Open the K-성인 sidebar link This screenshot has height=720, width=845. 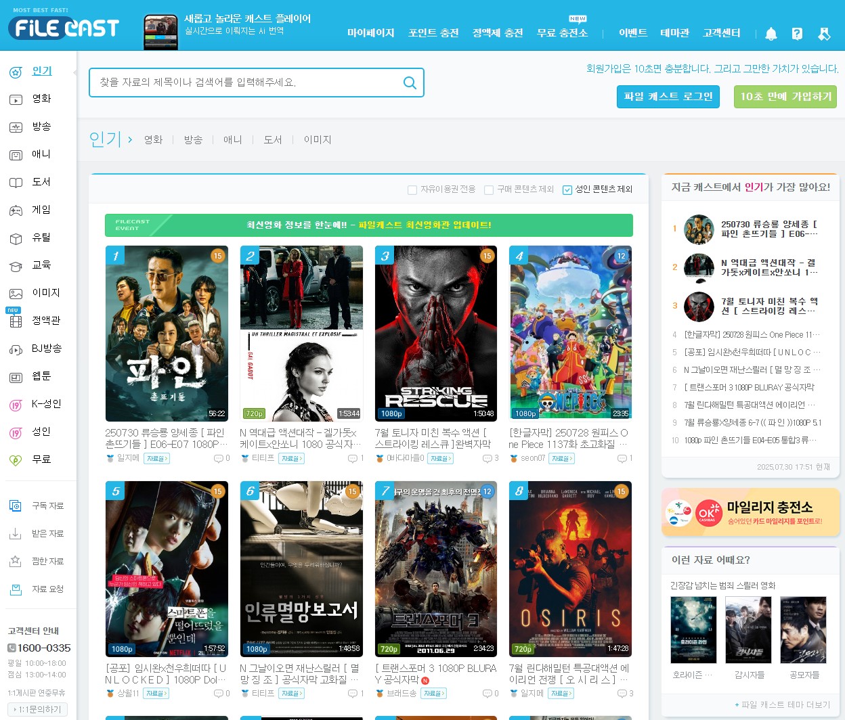[47, 405]
